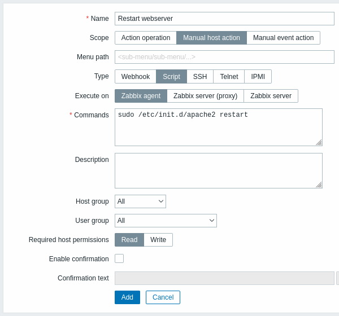Choose Manual event action scope
Image resolution: width=339 pixels, height=316 pixels.
coord(283,38)
